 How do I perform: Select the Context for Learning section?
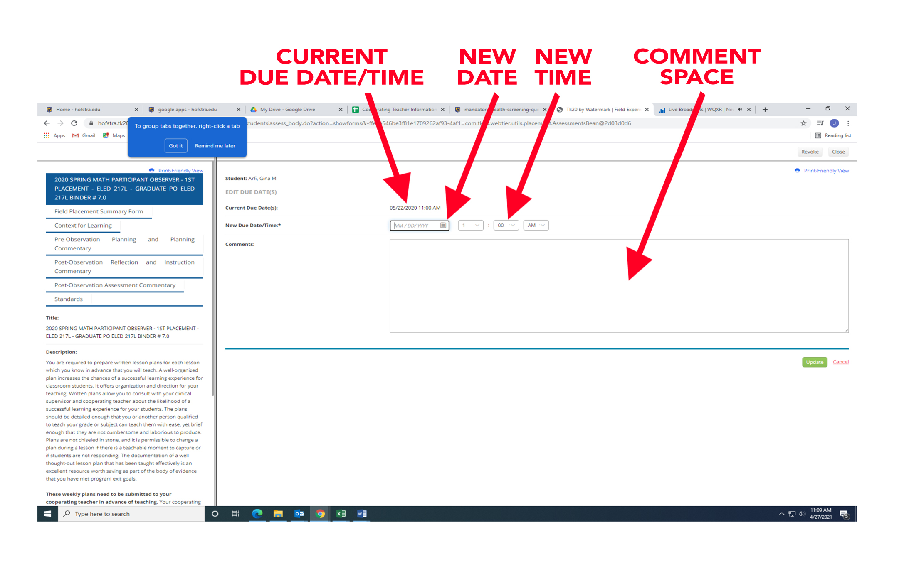coord(83,226)
